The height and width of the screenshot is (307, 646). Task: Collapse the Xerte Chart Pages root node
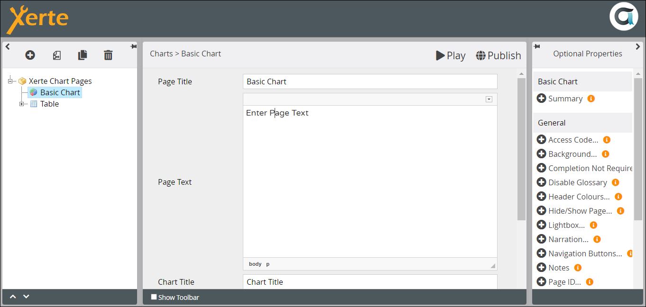tap(10, 81)
